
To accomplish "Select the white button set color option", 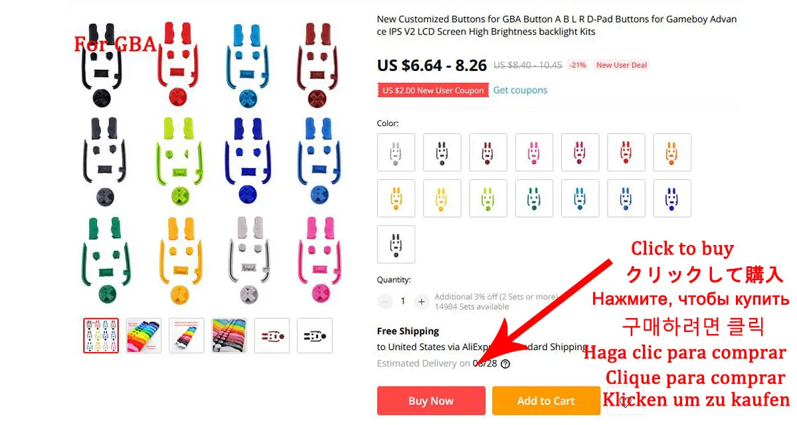I will click(397, 153).
